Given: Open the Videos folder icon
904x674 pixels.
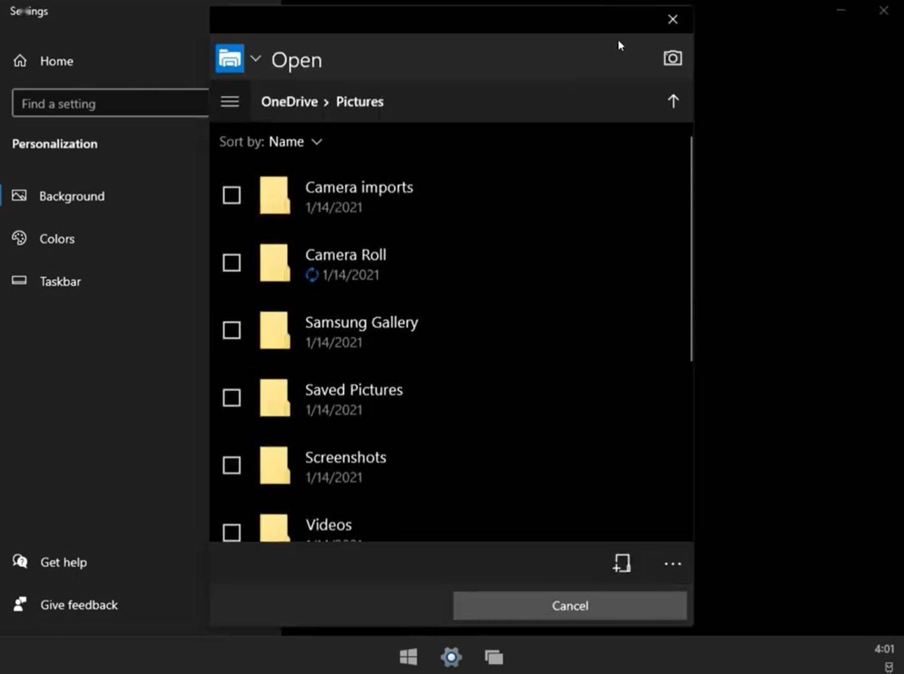Looking at the screenshot, I should coord(275,527).
